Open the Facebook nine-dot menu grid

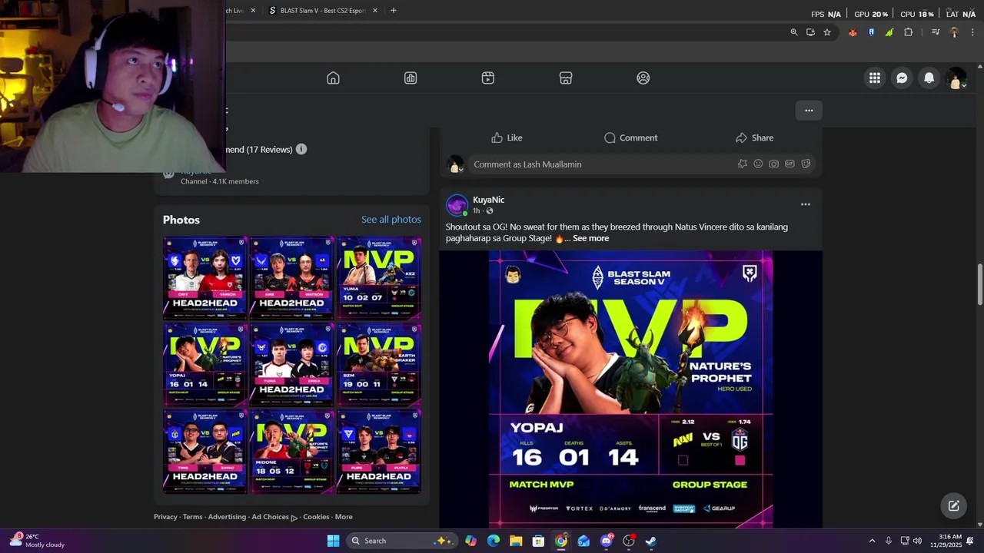(875, 78)
